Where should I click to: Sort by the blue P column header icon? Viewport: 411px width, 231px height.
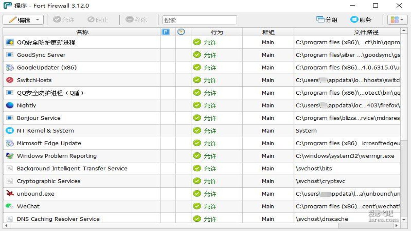click(x=166, y=32)
